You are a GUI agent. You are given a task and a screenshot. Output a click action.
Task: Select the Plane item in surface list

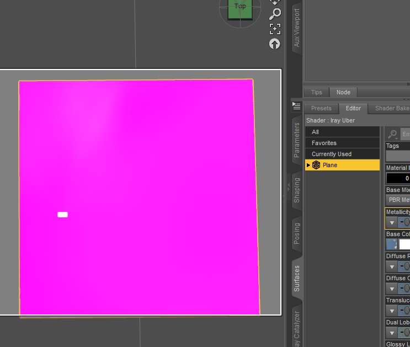click(342, 165)
